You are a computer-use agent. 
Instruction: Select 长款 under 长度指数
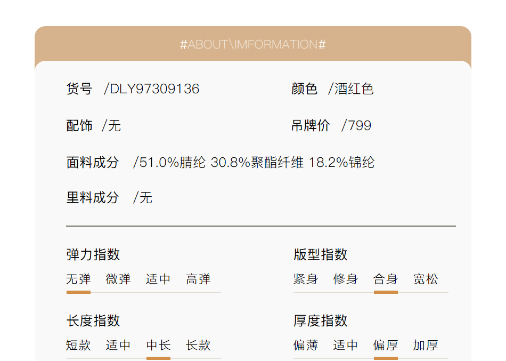pos(198,346)
